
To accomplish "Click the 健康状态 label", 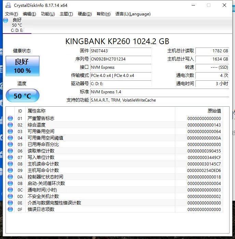I will click(22, 51).
